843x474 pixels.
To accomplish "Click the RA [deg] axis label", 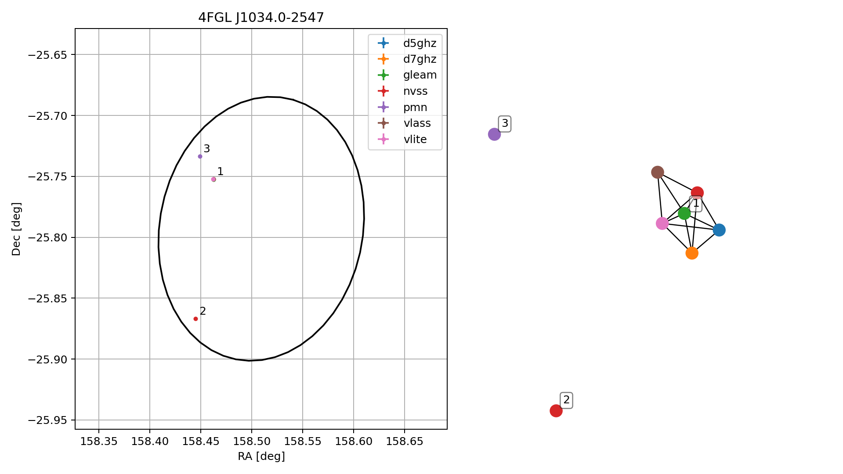I will [x=261, y=456].
